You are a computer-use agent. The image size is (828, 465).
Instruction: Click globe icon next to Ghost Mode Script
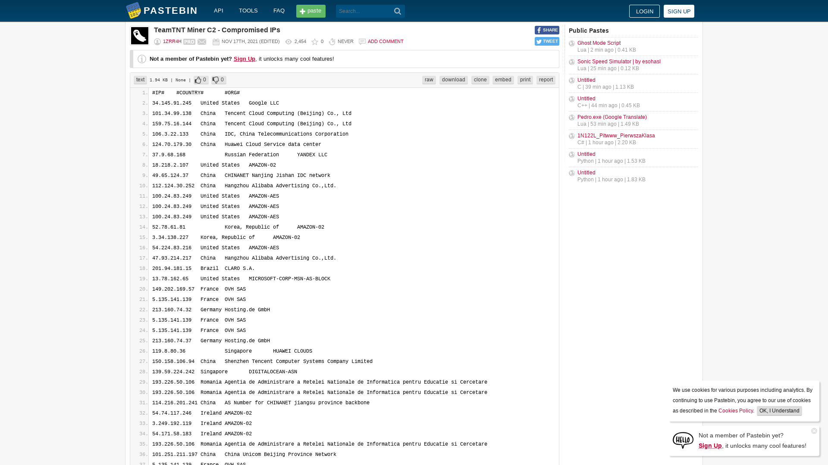[572, 43]
